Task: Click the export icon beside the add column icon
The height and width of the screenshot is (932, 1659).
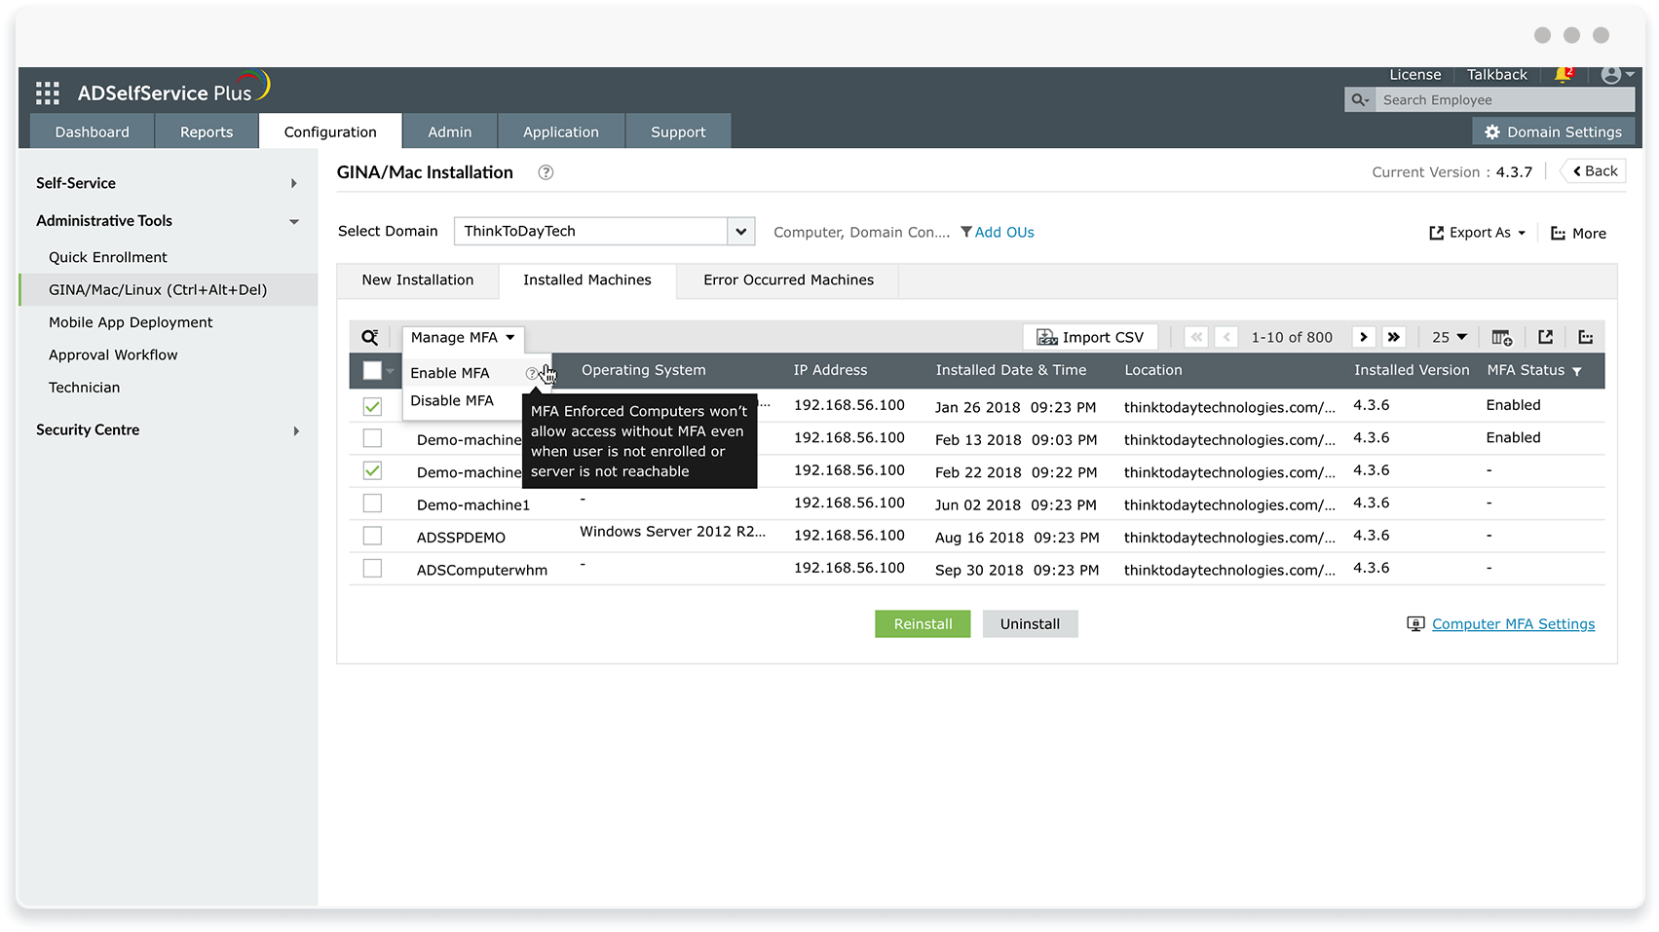Action: coord(1545,336)
